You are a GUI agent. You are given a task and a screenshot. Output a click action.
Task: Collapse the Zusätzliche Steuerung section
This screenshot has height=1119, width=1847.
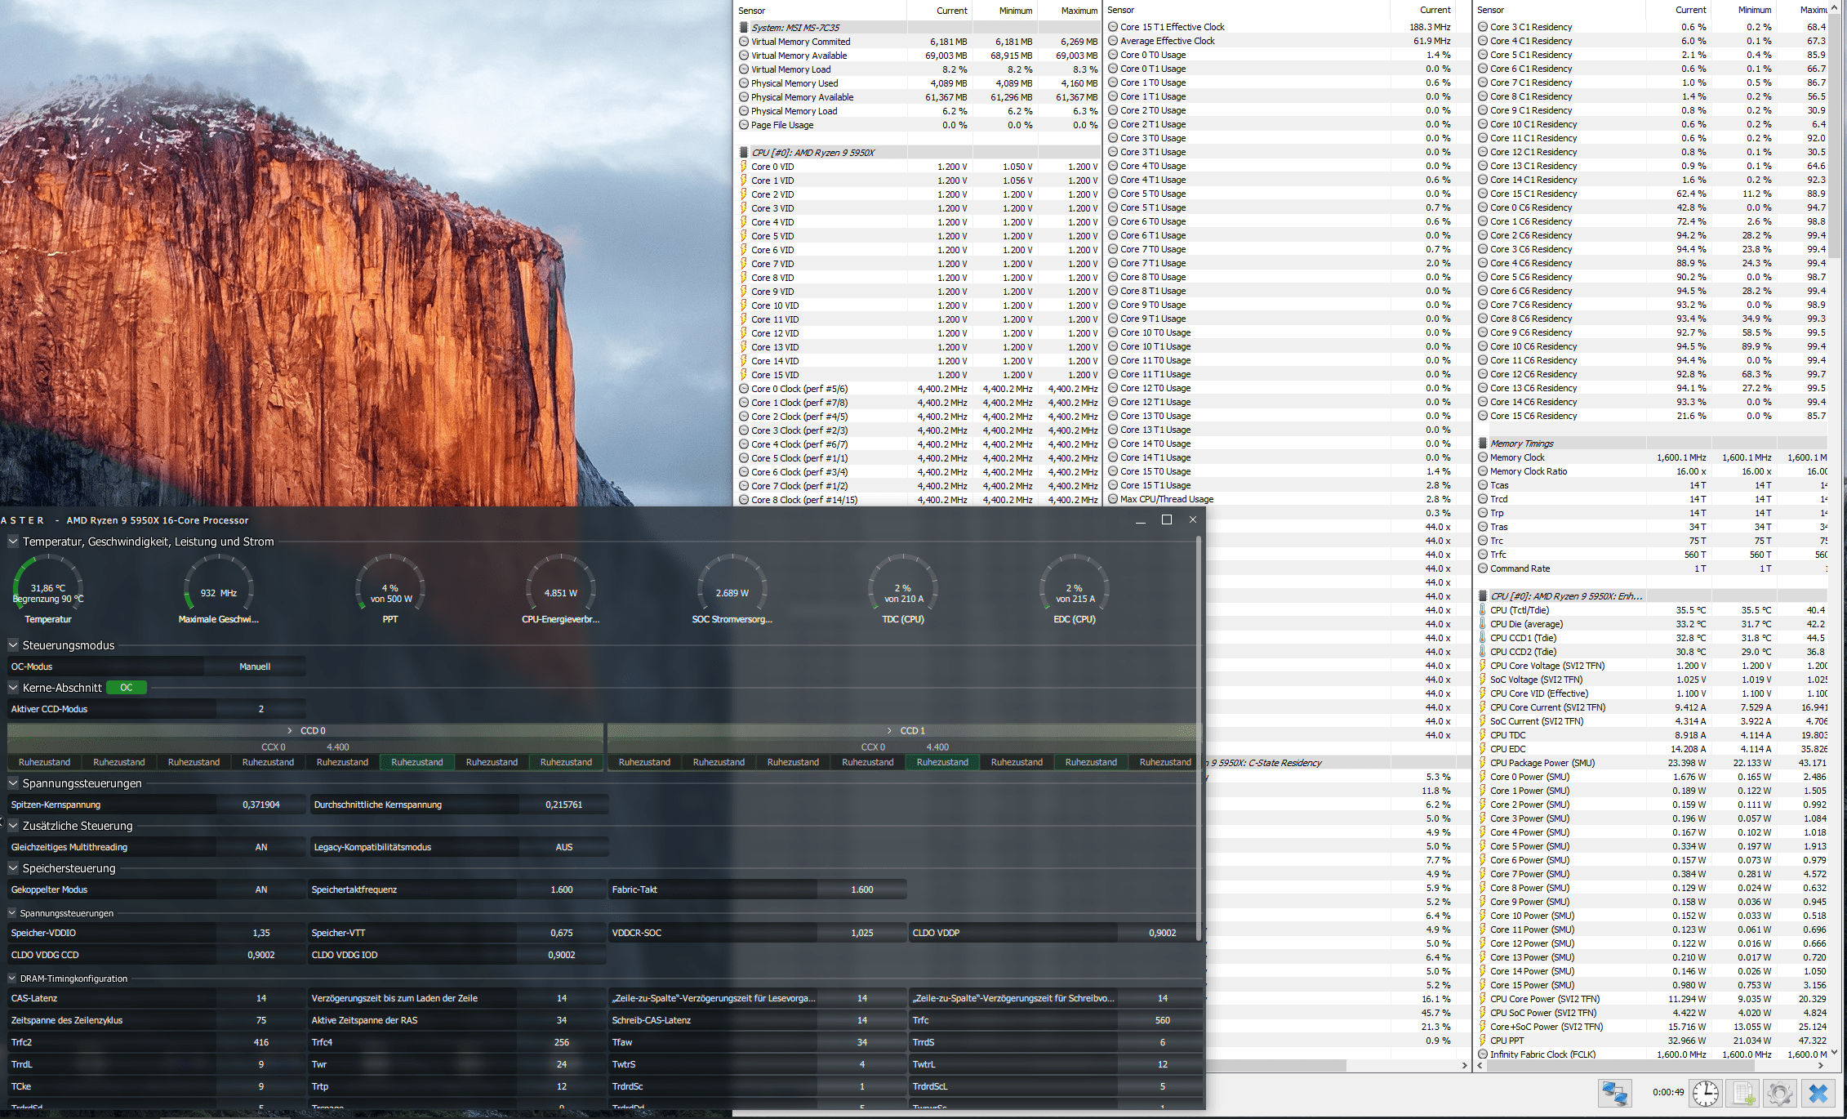tap(13, 826)
